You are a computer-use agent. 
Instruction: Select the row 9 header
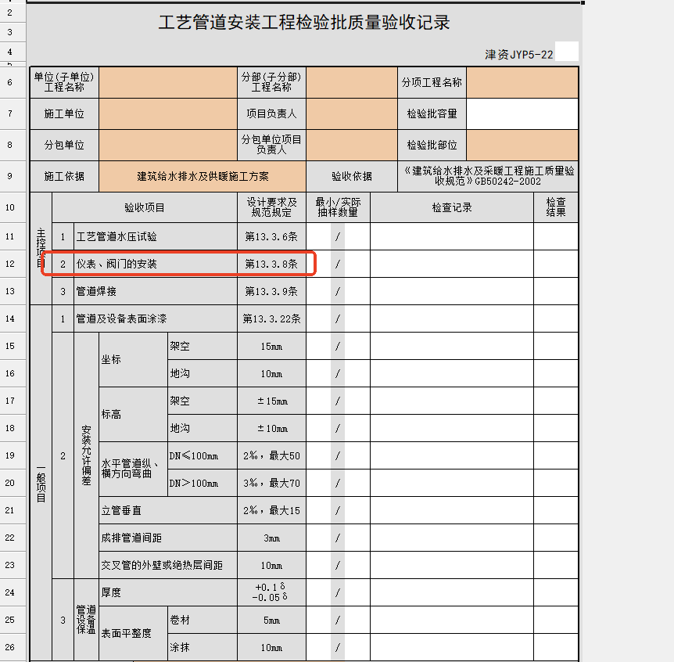tap(10, 176)
